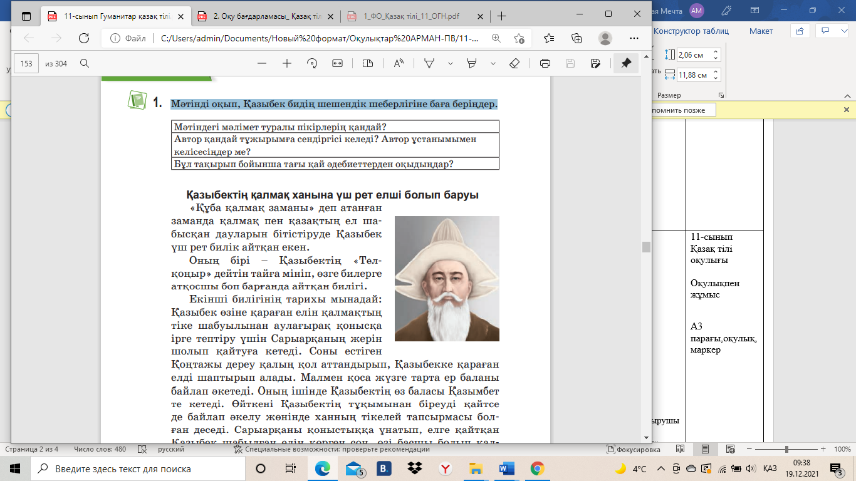Click the Fit to width icon

[337, 63]
